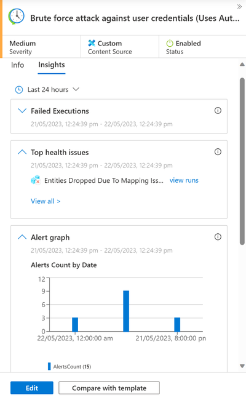Click the Custom content source icon
Screen dimensions: 246x400
point(92,43)
